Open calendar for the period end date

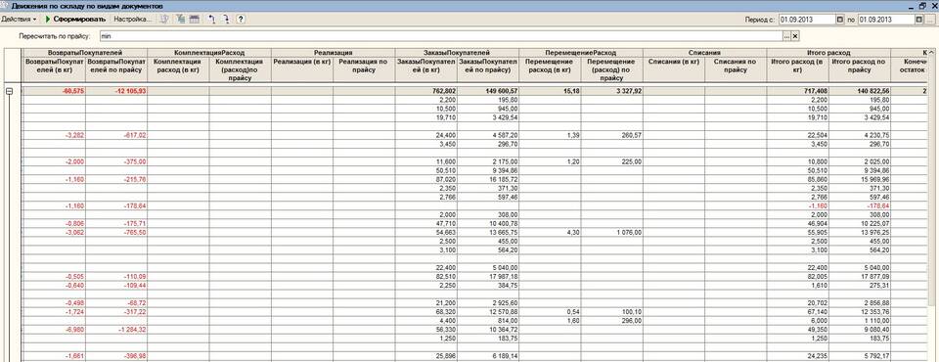pyautogui.click(x=919, y=20)
